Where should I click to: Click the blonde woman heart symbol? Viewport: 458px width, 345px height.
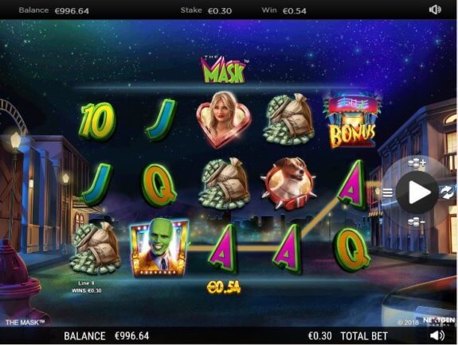[x=224, y=119]
